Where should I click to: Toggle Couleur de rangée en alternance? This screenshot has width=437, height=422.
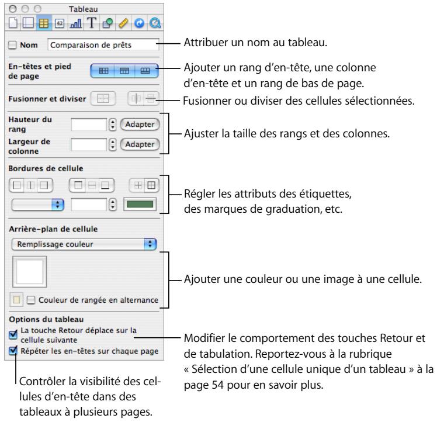[x=31, y=300]
